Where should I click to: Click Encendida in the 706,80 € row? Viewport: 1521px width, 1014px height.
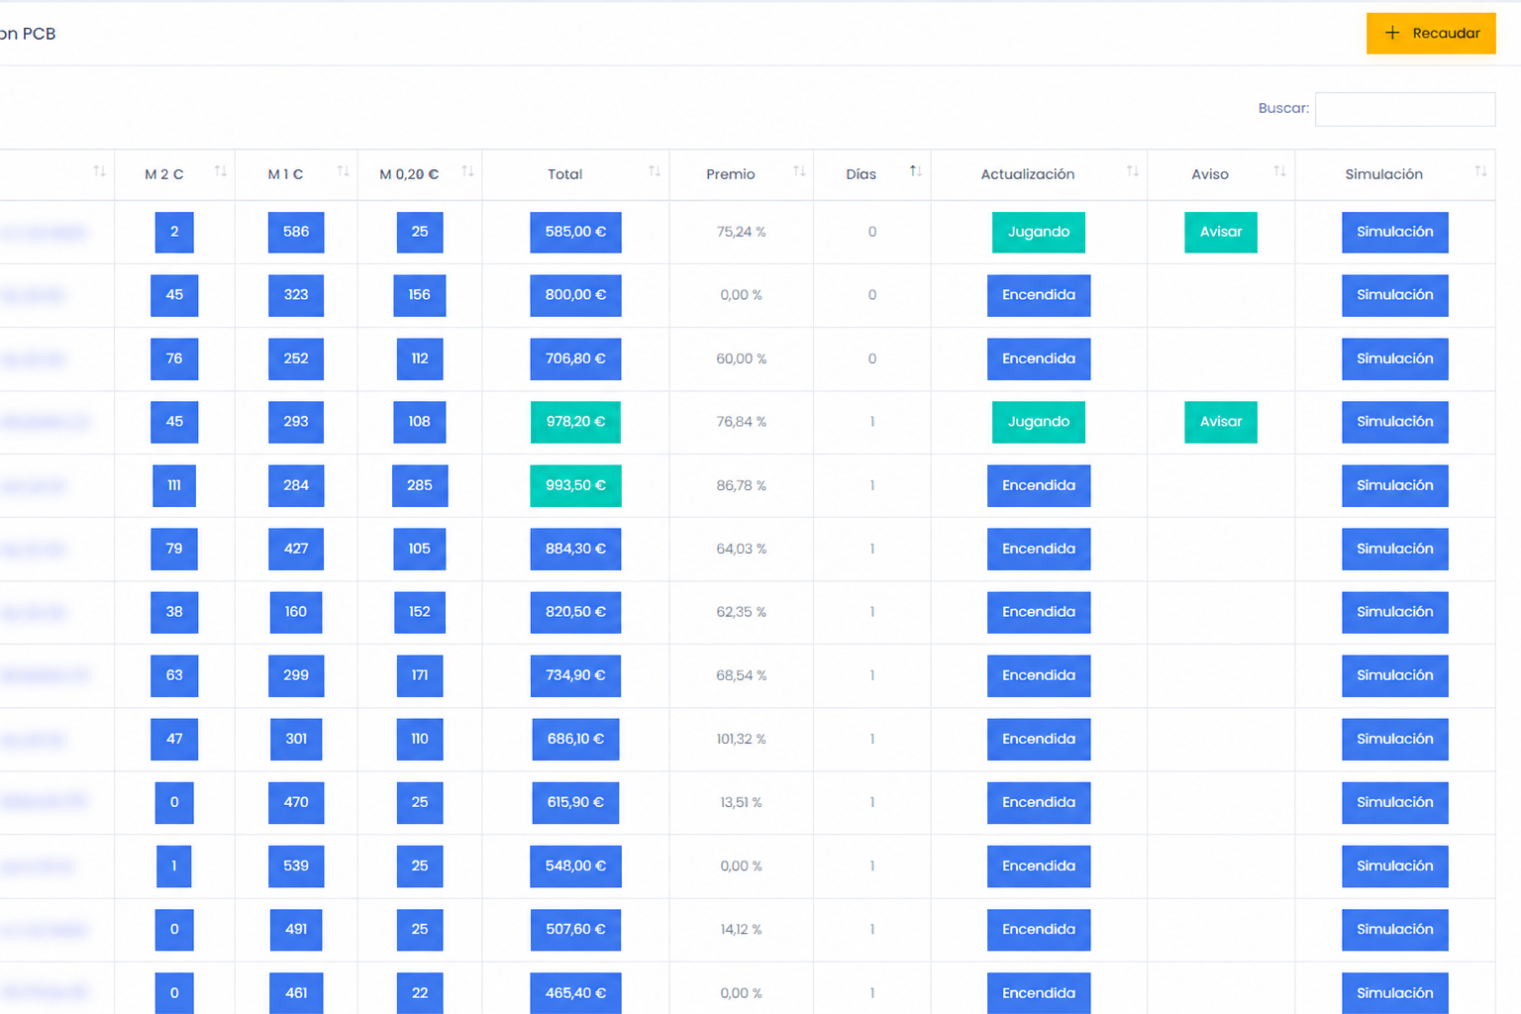1039,359
